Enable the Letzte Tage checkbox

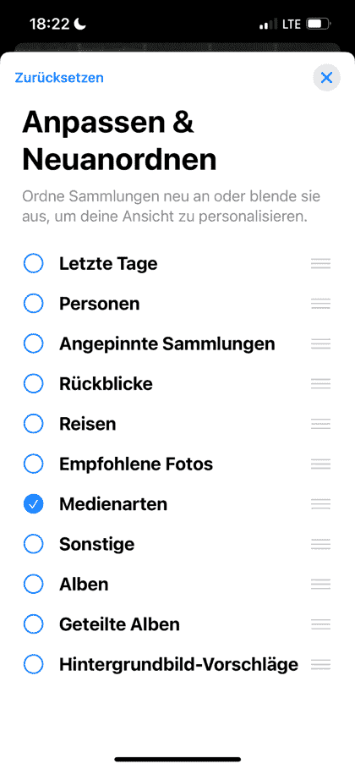click(33, 264)
